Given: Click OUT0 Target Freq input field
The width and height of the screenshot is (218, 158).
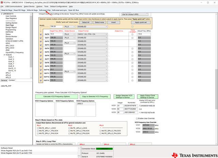Looking at the screenshot, I should point(56,34).
